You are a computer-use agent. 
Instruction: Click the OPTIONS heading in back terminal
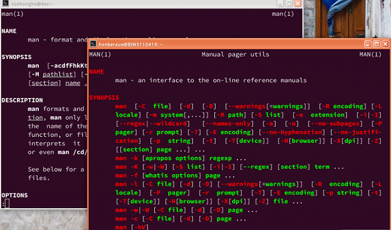pos(15,195)
